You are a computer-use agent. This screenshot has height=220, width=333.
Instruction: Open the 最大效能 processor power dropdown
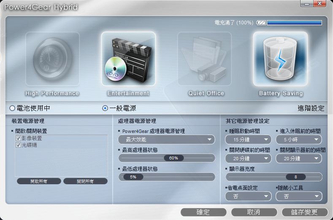(x=167, y=140)
